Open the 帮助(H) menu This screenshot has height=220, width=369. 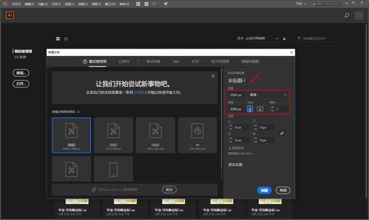pyautogui.click(x=125, y=4)
